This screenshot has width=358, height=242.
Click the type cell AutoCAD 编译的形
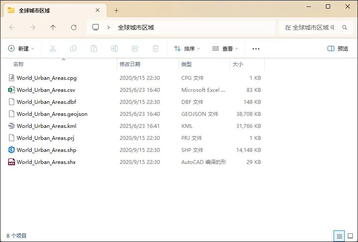(x=204, y=162)
